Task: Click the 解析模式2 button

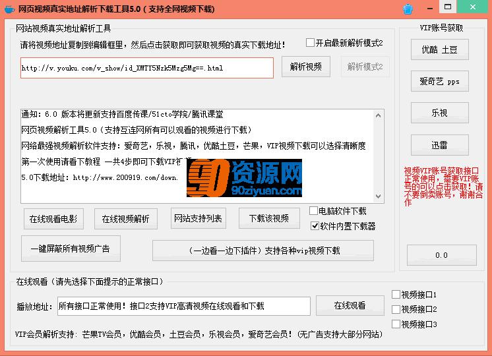Action: [365, 67]
